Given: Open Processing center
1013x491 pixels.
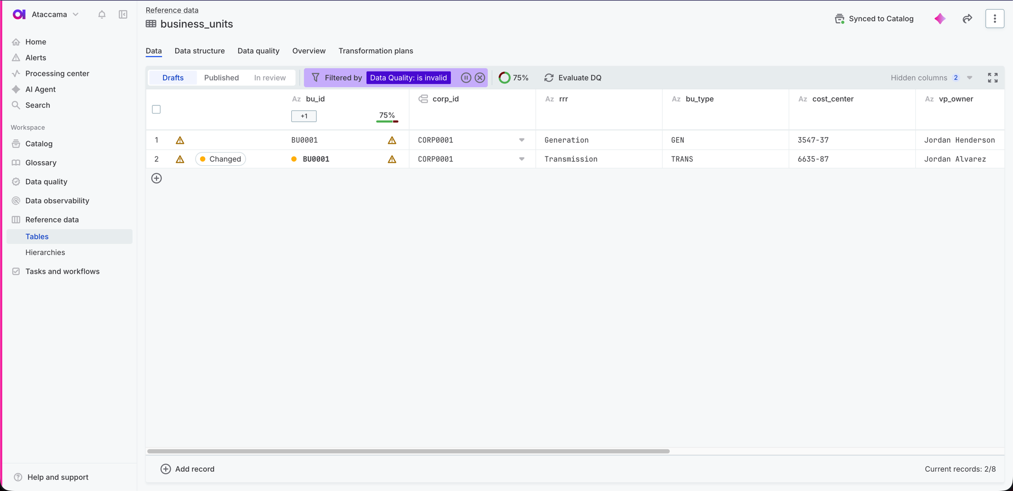Looking at the screenshot, I should (x=57, y=73).
